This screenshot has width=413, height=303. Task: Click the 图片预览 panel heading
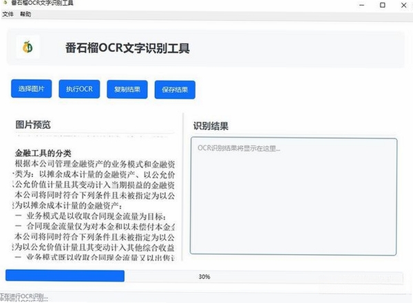[x=33, y=125]
